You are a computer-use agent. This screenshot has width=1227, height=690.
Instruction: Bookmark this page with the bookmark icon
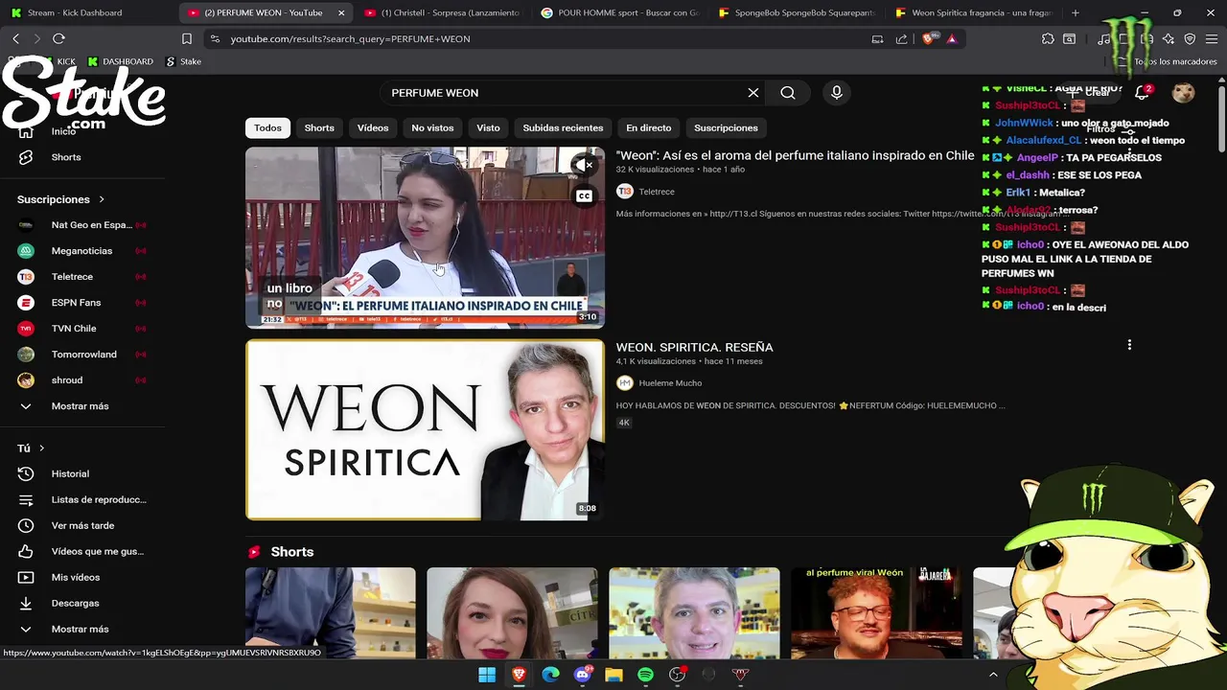[x=187, y=39]
